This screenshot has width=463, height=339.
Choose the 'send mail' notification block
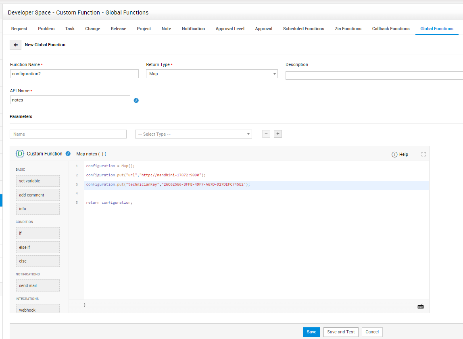38,286
